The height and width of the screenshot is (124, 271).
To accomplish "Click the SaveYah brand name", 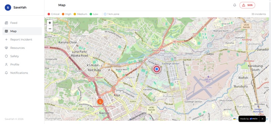I will point(20,7).
